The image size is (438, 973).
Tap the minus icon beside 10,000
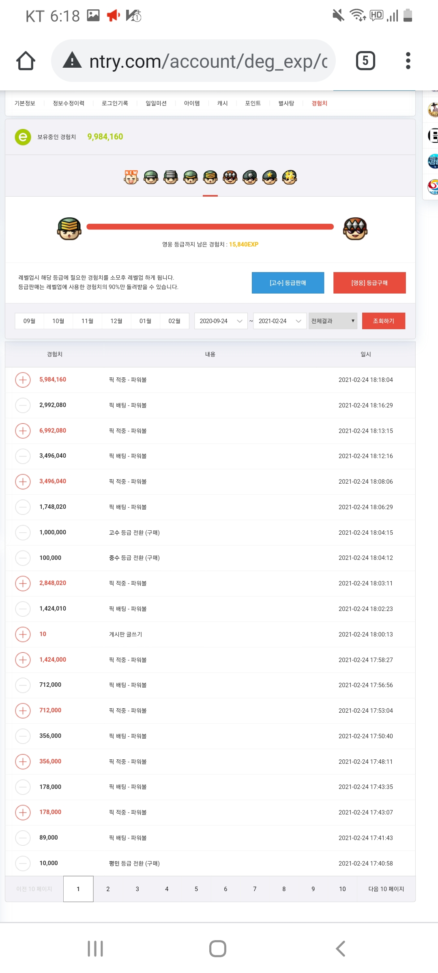(x=23, y=864)
